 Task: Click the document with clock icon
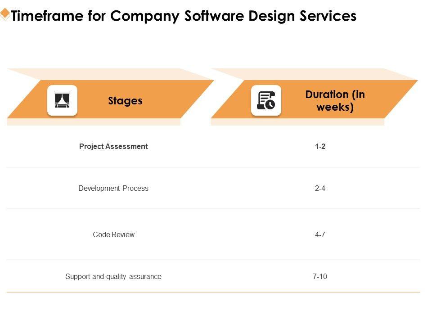pyautogui.click(x=266, y=100)
